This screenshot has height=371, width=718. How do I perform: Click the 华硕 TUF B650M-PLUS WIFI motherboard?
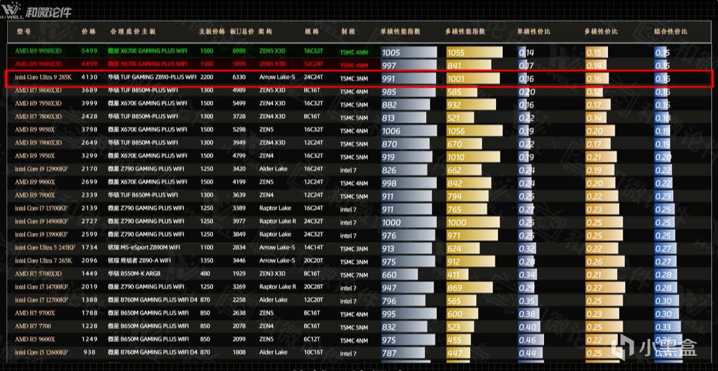tap(144, 195)
